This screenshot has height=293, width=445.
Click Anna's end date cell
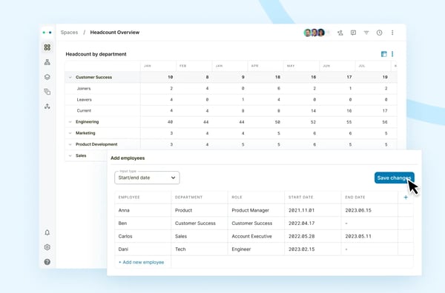pos(369,210)
